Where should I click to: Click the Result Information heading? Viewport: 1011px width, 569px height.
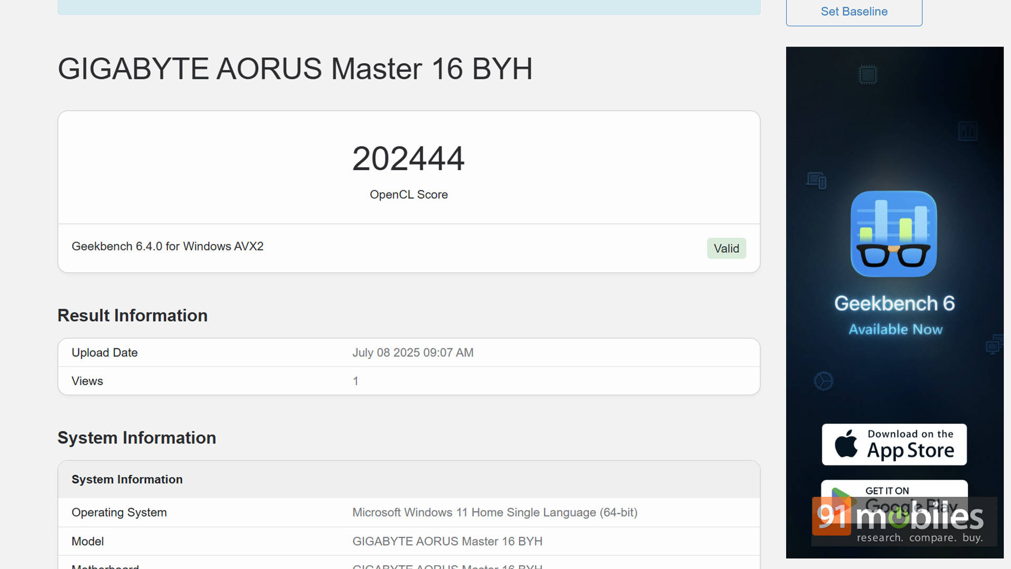click(x=132, y=315)
